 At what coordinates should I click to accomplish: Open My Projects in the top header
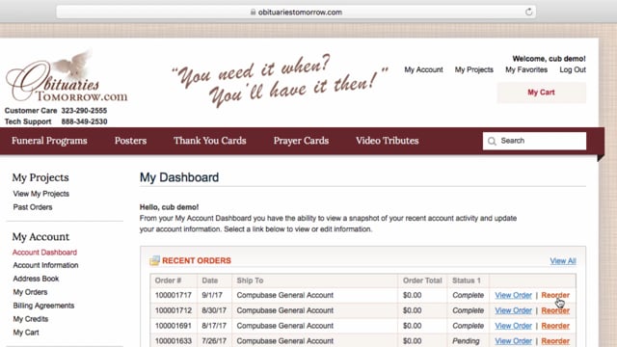(473, 69)
